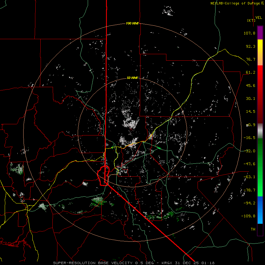Select the 45.6 scale value
Screen dimensions: 265x265
point(251,85)
